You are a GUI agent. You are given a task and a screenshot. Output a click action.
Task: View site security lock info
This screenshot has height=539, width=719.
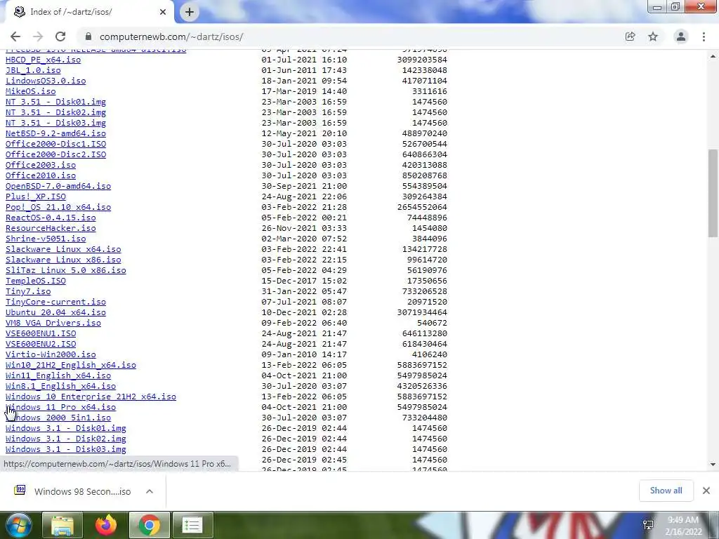(x=88, y=36)
